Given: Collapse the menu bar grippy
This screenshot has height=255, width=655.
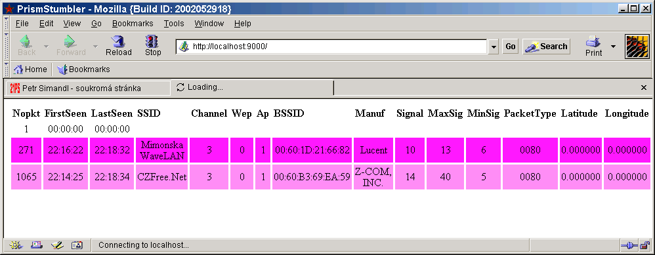Looking at the screenshot, I should tap(7, 24).
